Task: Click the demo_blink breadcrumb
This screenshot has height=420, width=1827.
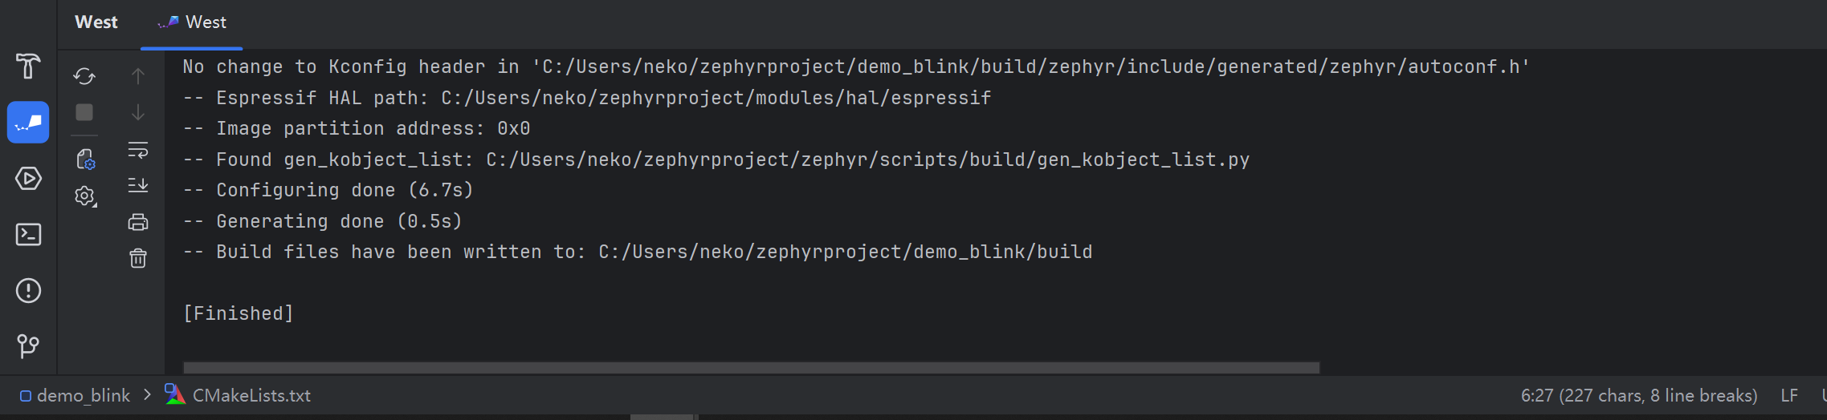Action: click(82, 395)
